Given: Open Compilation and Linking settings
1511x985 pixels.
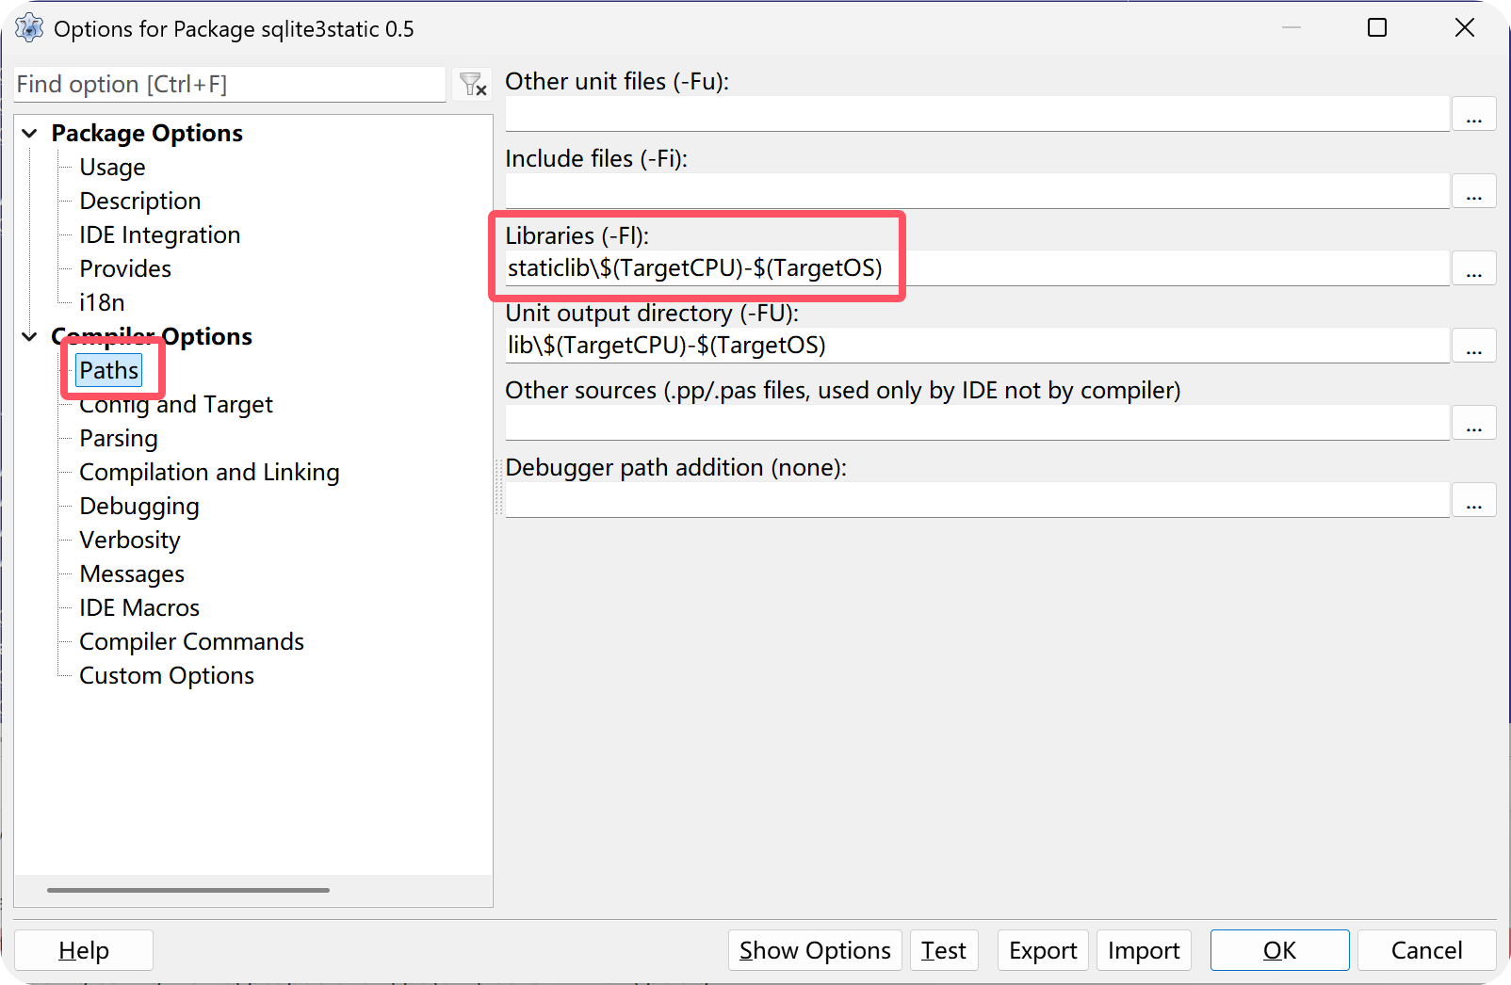Looking at the screenshot, I should 209,473.
